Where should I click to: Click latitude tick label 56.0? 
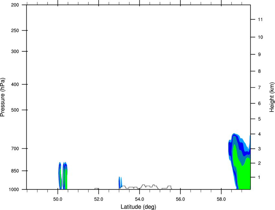tap(180, 199)
